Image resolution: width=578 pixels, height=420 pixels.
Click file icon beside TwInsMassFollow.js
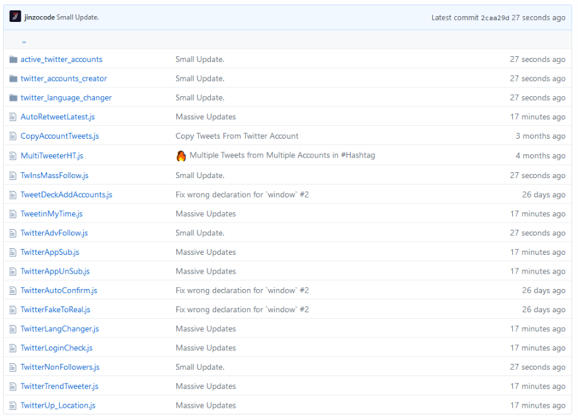(13, 175)
